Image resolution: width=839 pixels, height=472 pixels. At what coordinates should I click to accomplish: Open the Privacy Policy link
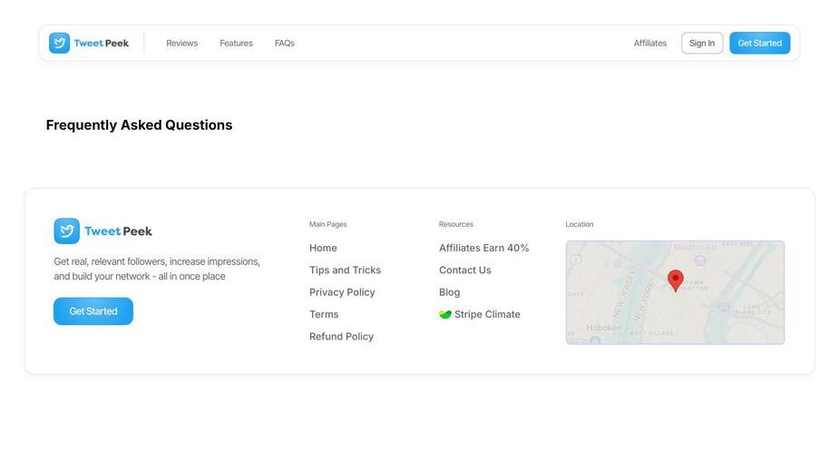(x=342, y=292)
